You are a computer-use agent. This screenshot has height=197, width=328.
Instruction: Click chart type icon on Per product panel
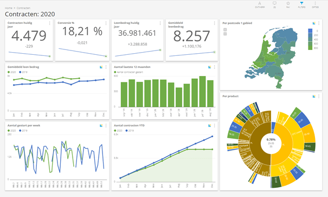[314, 96]
